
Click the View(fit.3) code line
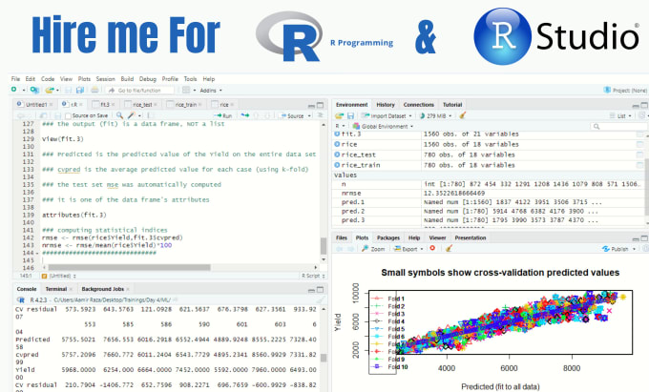coord(62,139)
